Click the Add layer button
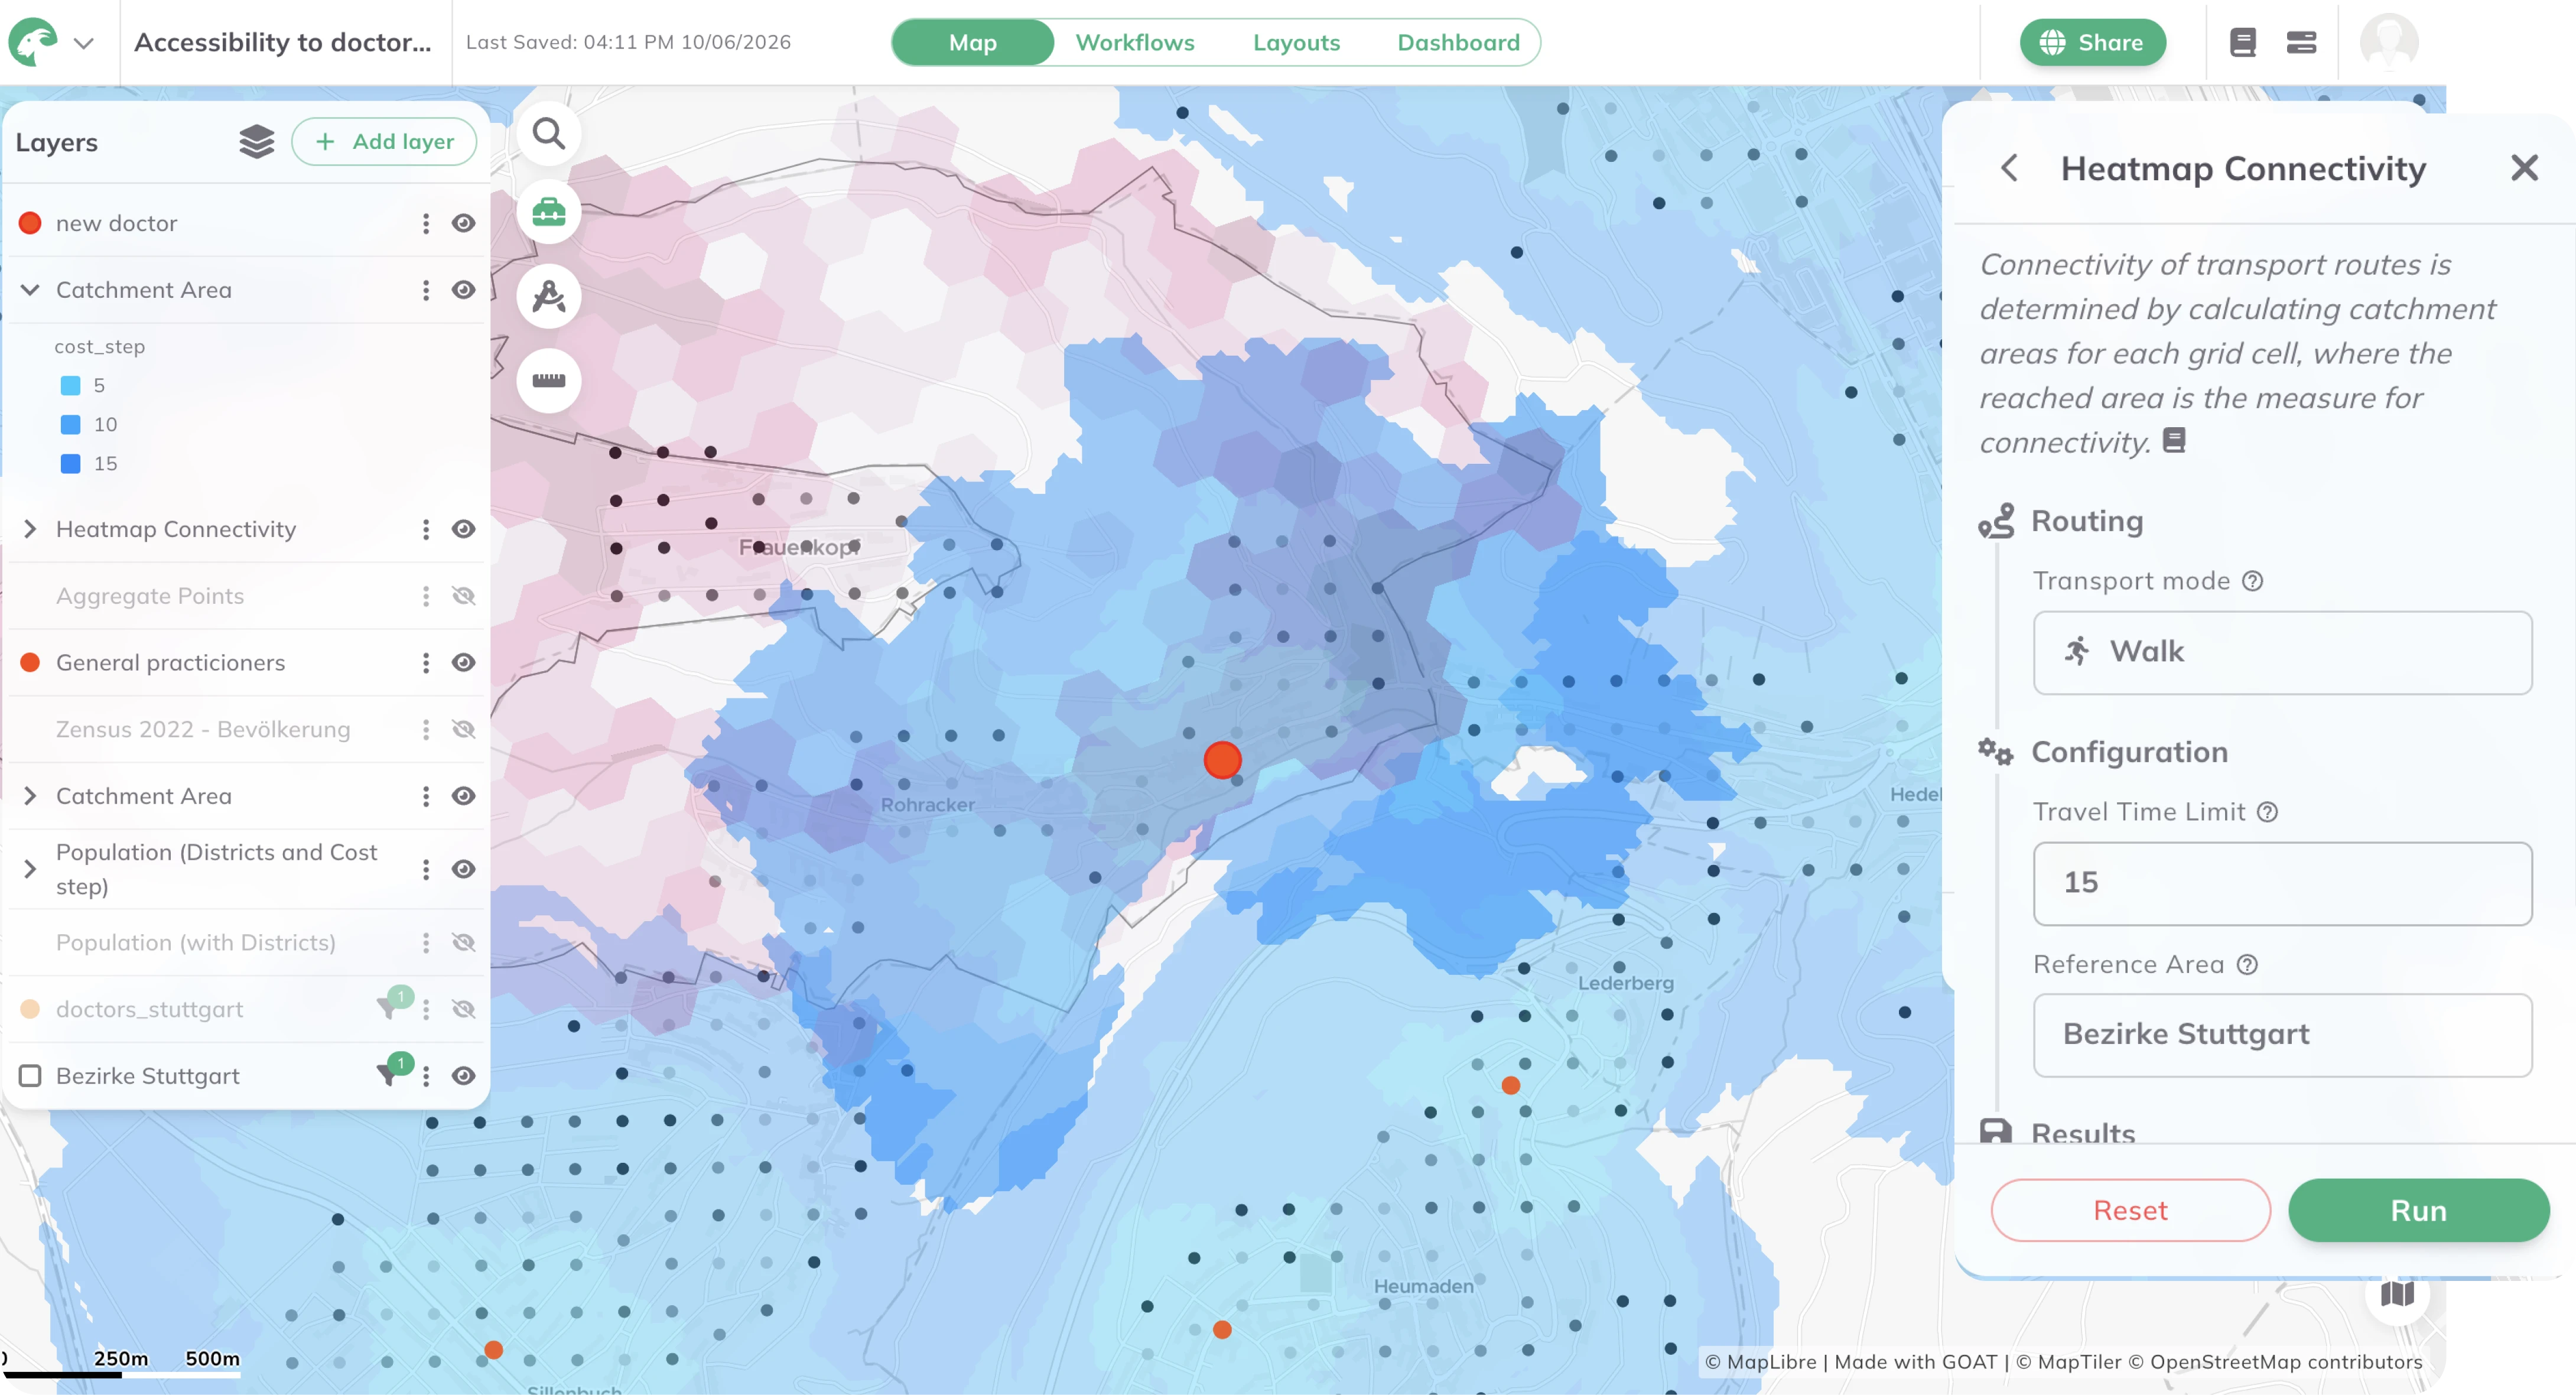This screenshot has width=2576, height=1395. point(384,142)
